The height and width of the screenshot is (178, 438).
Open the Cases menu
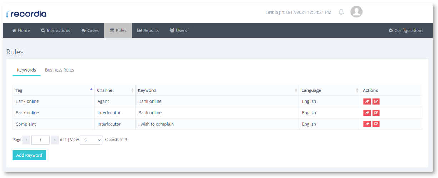pos(90,30)
